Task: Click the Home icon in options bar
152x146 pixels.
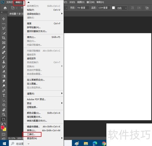Action: pyautogui.click(x=5, y=8)
